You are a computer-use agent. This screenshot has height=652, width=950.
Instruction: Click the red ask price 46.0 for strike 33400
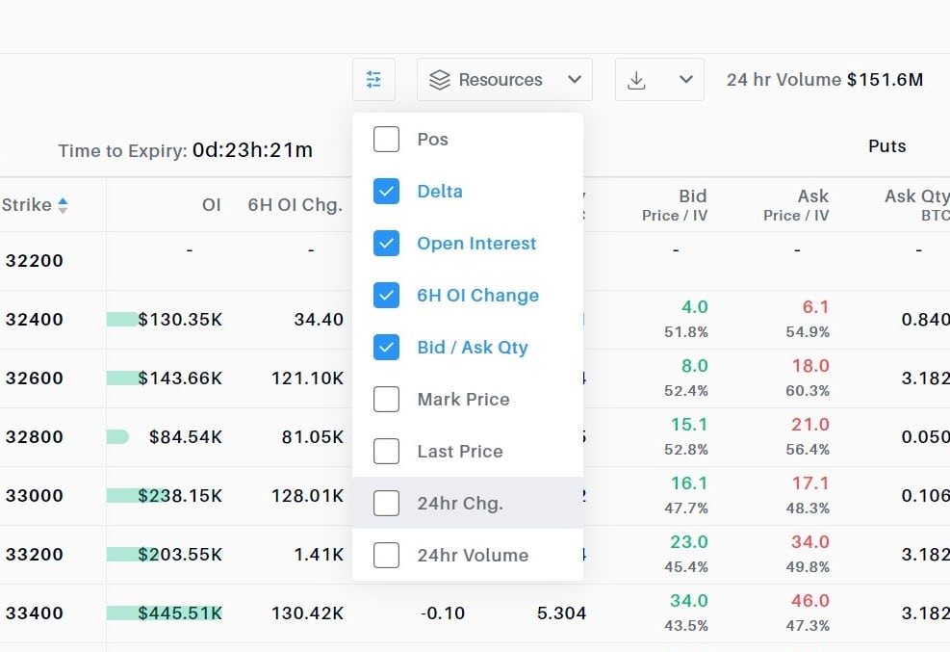[x=813, y=600]
